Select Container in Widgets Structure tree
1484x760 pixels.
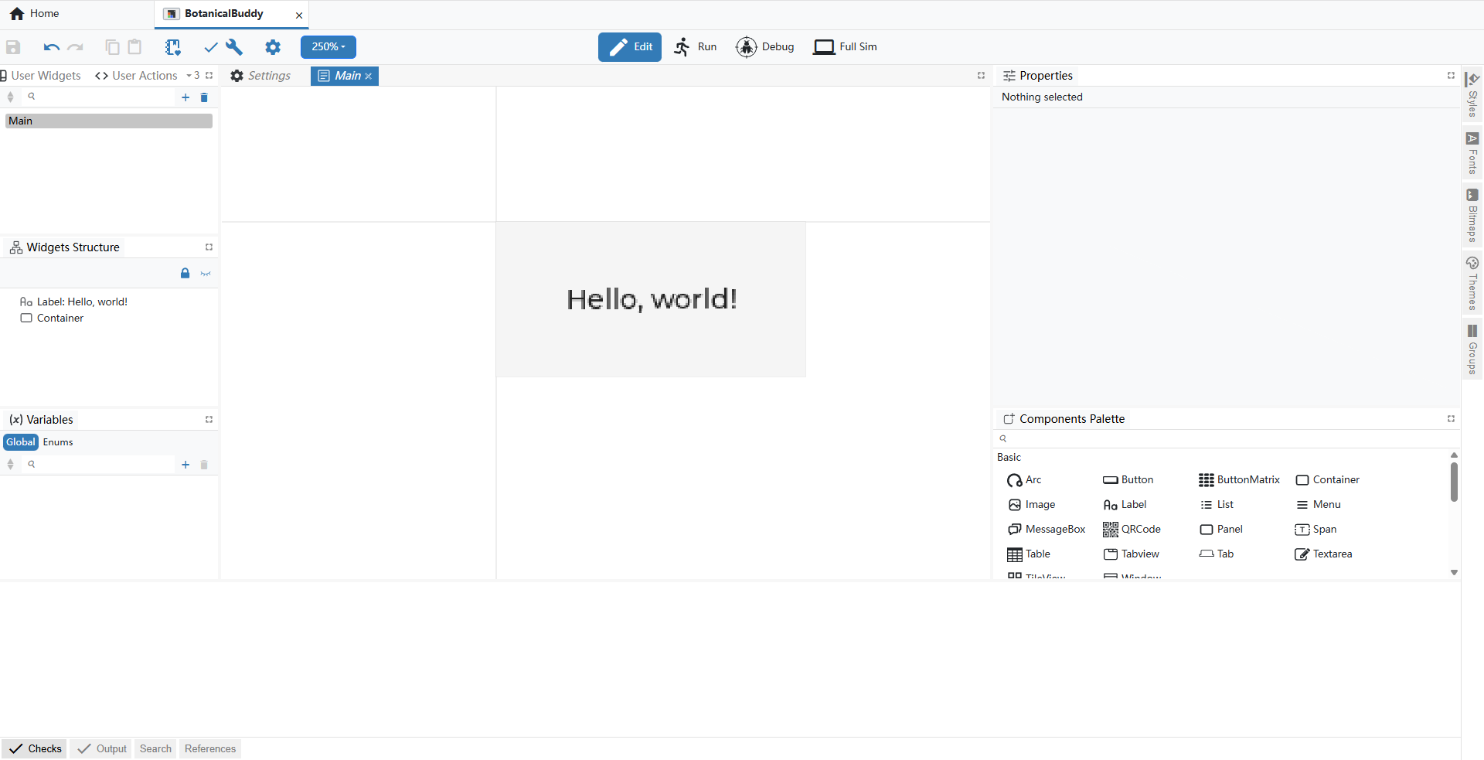(60, 319)
